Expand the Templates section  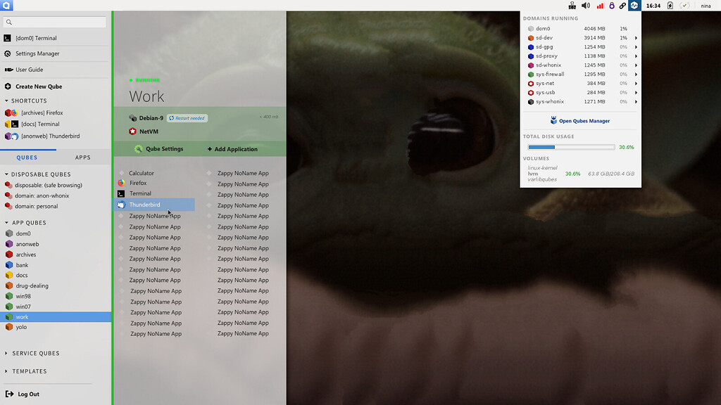(29, 371)
